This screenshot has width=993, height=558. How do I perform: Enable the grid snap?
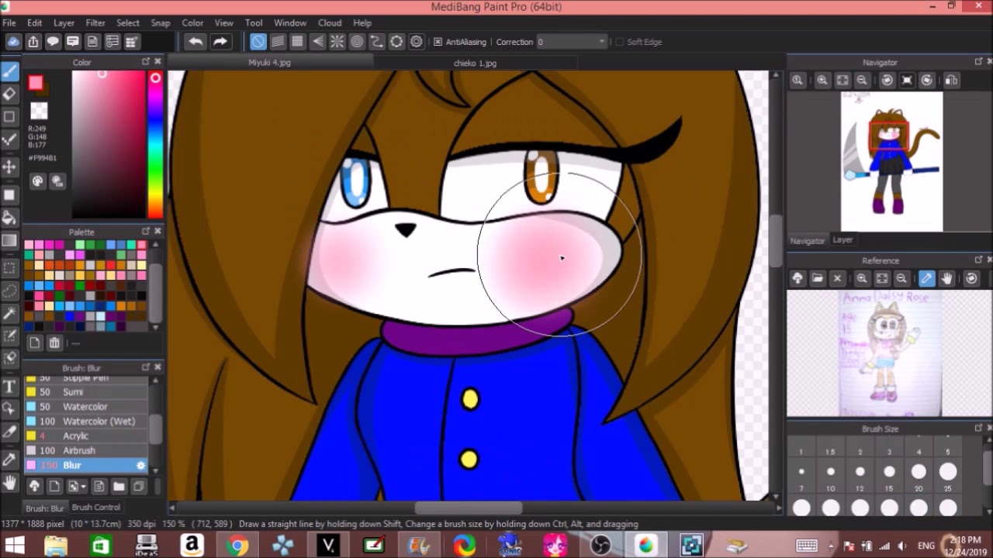[297, 42]
